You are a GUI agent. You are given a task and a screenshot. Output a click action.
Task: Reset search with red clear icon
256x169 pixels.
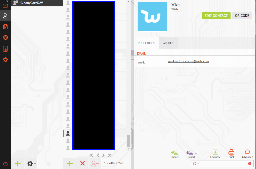(x=250, y=164)
